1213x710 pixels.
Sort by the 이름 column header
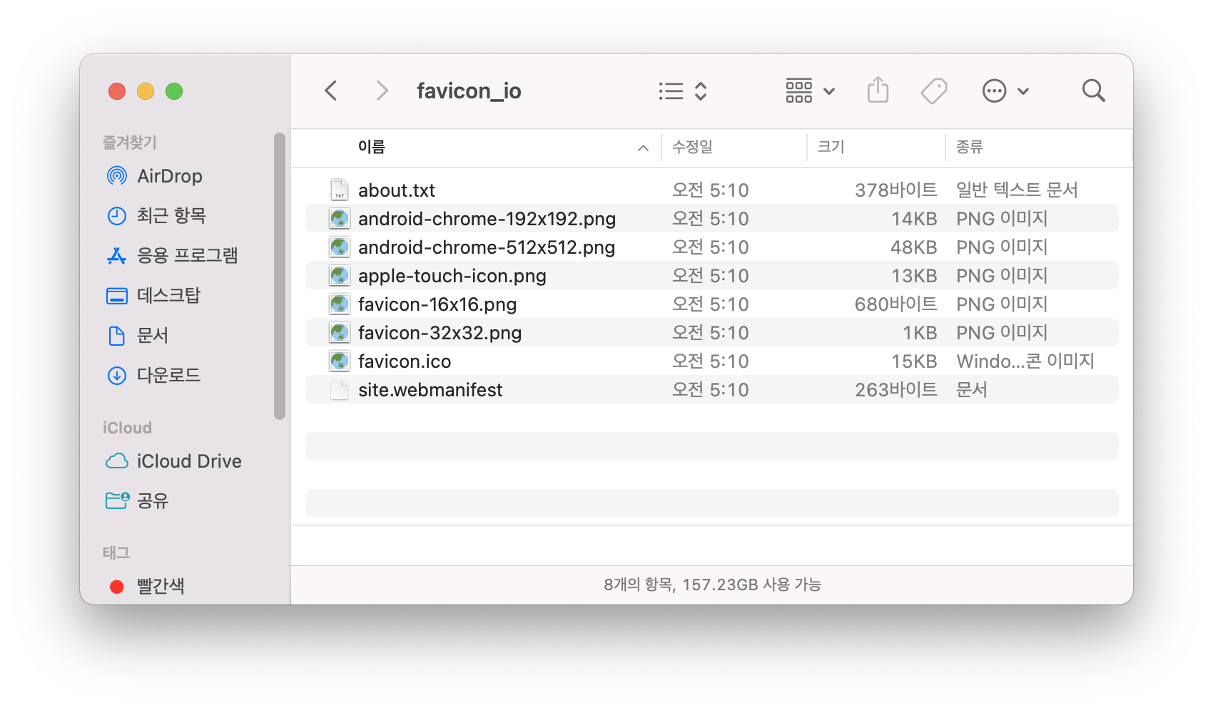click(x=371, y=147)
